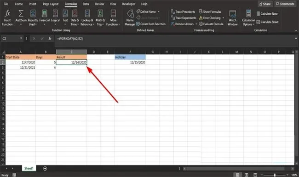Collapse the ribbon with the chevron

click(x=296, y=30)
